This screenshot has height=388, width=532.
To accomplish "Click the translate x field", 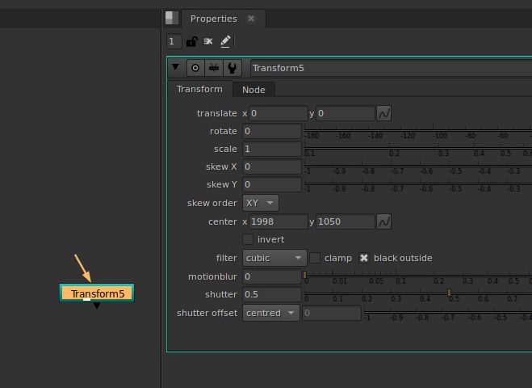I will tap(279, 113).
